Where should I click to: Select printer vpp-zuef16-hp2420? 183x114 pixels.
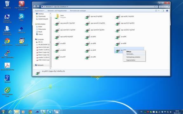[64, 37]
